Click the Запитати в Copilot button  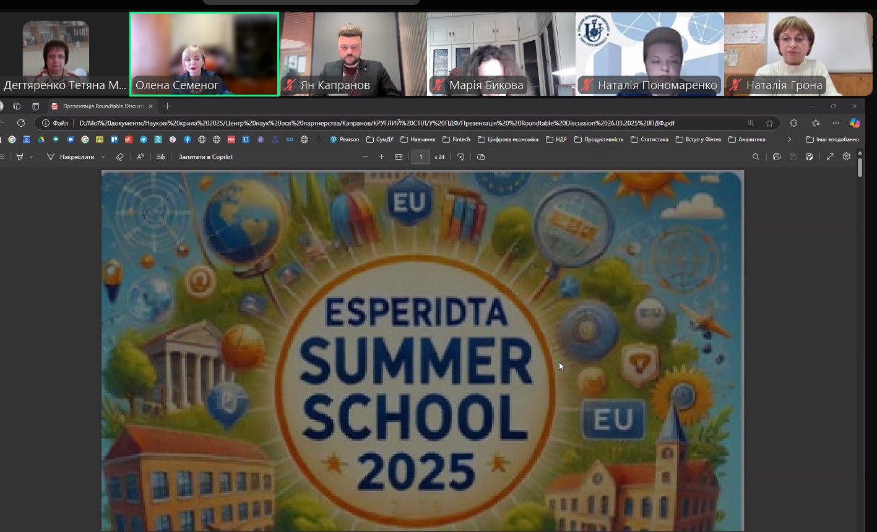tap(205, 157)
